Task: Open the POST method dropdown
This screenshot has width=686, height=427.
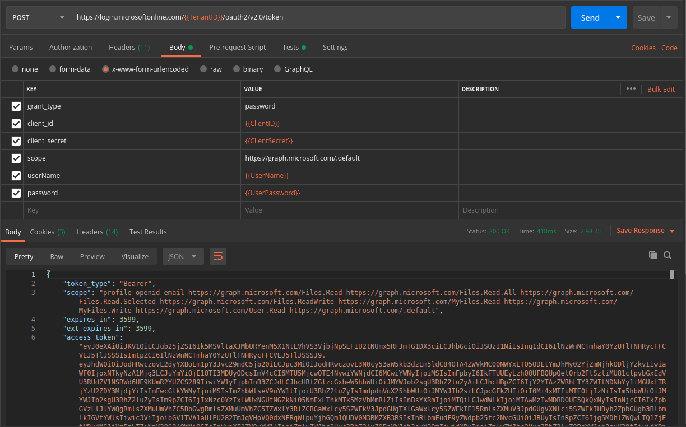Action: pyautogui.click(x=38, y=17)
